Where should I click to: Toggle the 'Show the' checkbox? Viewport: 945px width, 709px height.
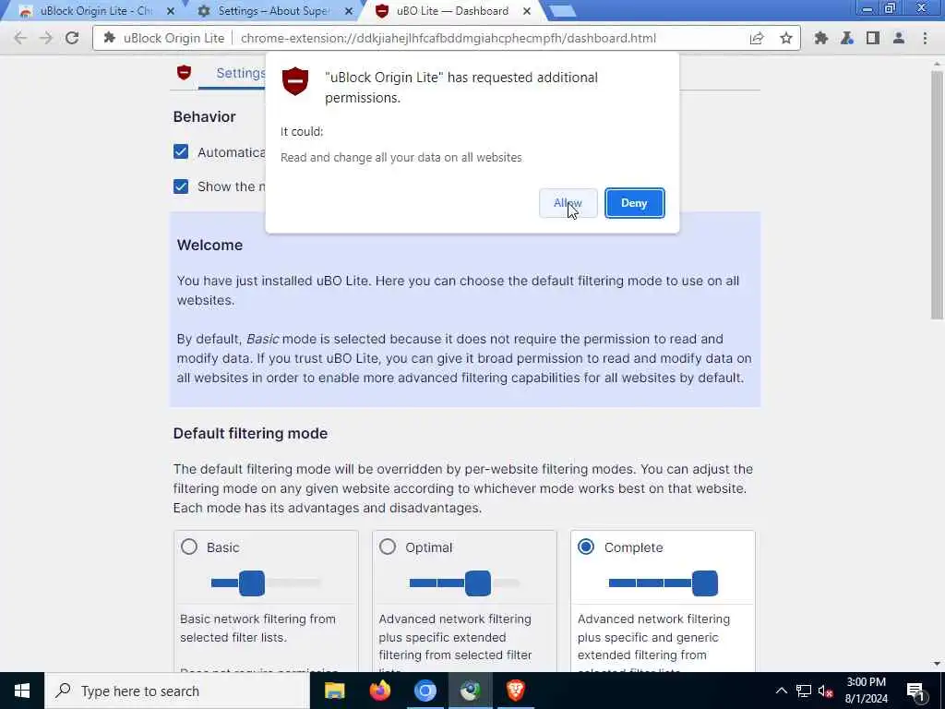coord(181,186)
